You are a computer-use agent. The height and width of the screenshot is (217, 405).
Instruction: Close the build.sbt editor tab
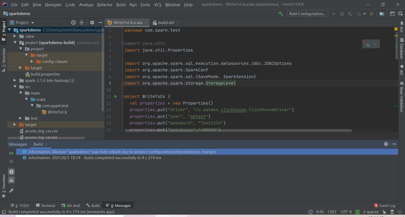178,23
